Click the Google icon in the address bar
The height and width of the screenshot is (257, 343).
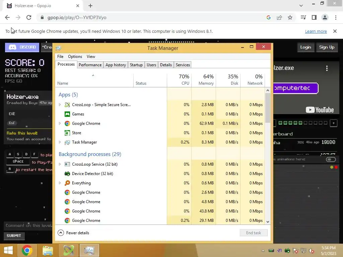click(x=269, y=17)
